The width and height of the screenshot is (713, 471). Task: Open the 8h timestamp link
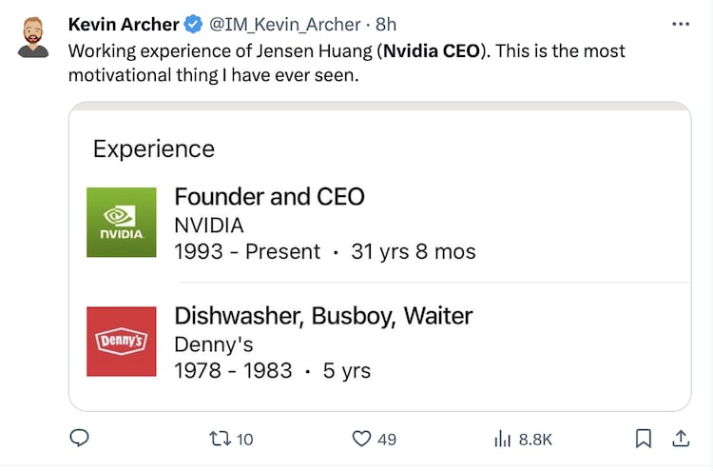pos(386,25)
